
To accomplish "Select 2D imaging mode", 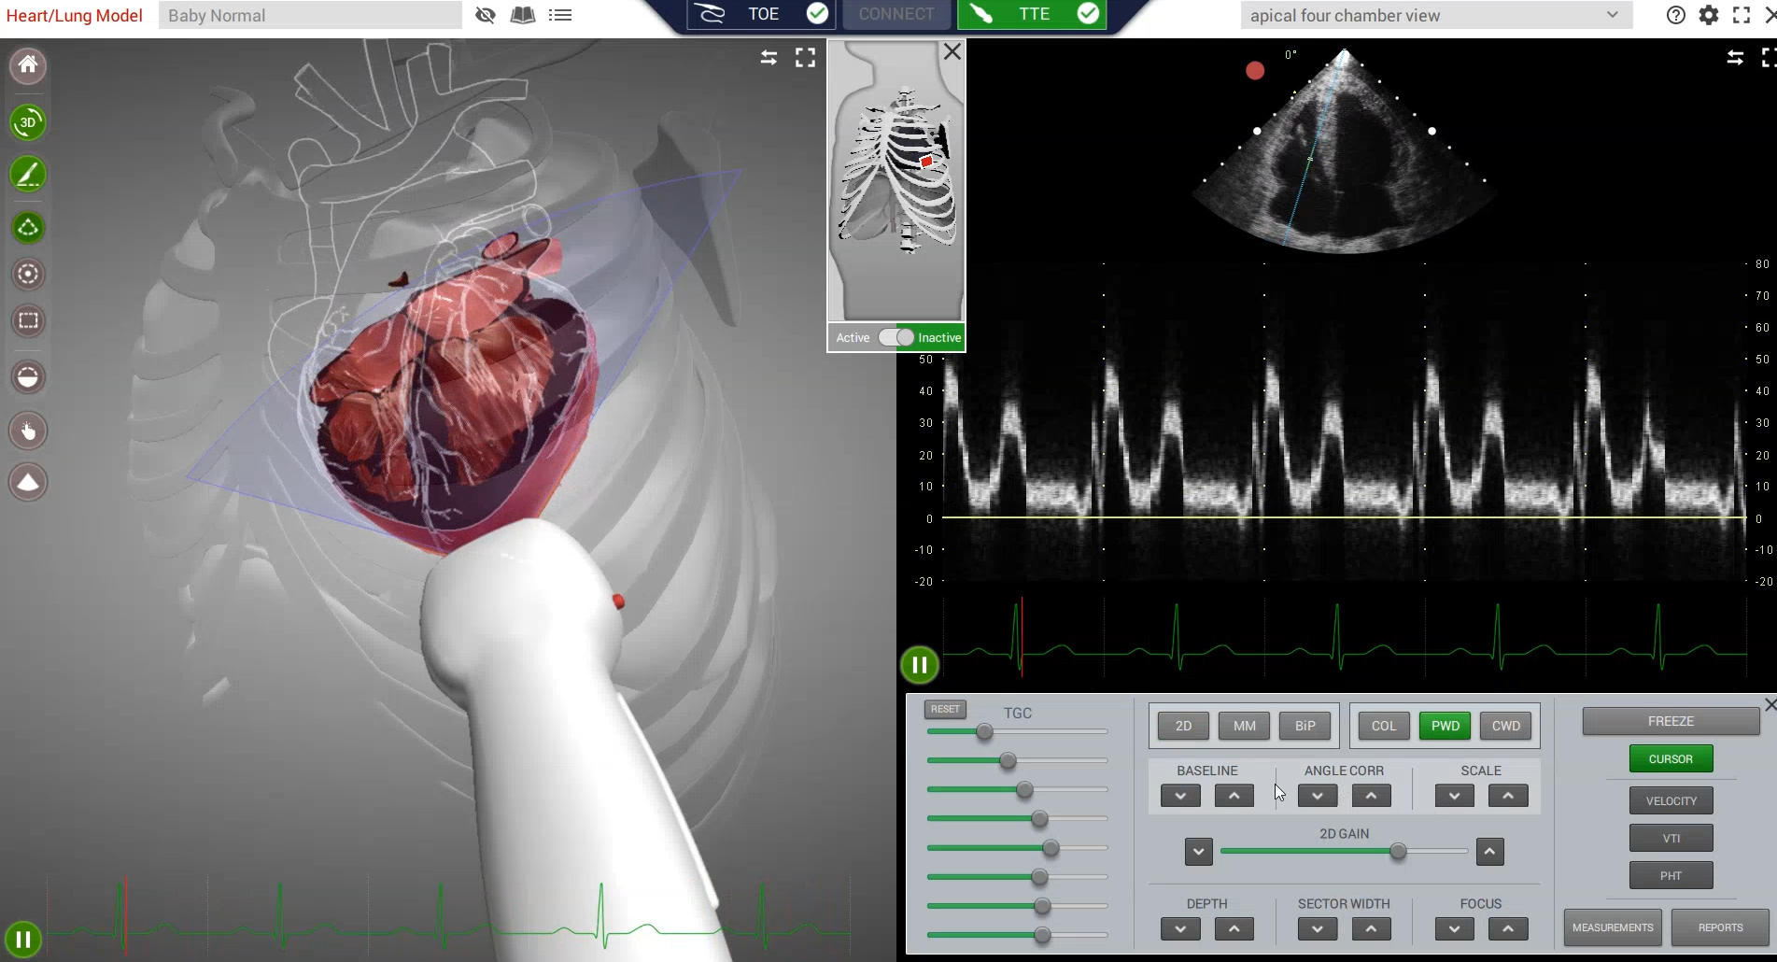I will click(1183, 726).
